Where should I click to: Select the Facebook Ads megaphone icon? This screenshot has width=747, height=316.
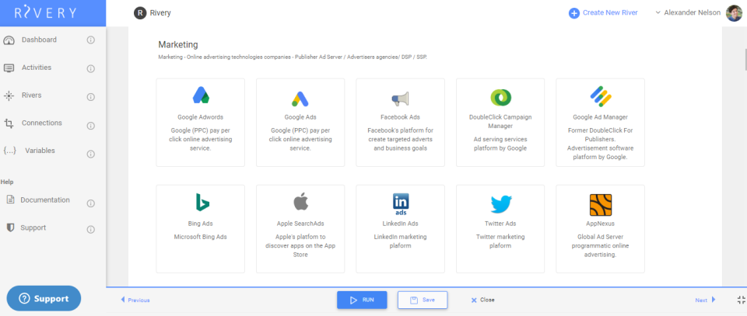point(400,99)
